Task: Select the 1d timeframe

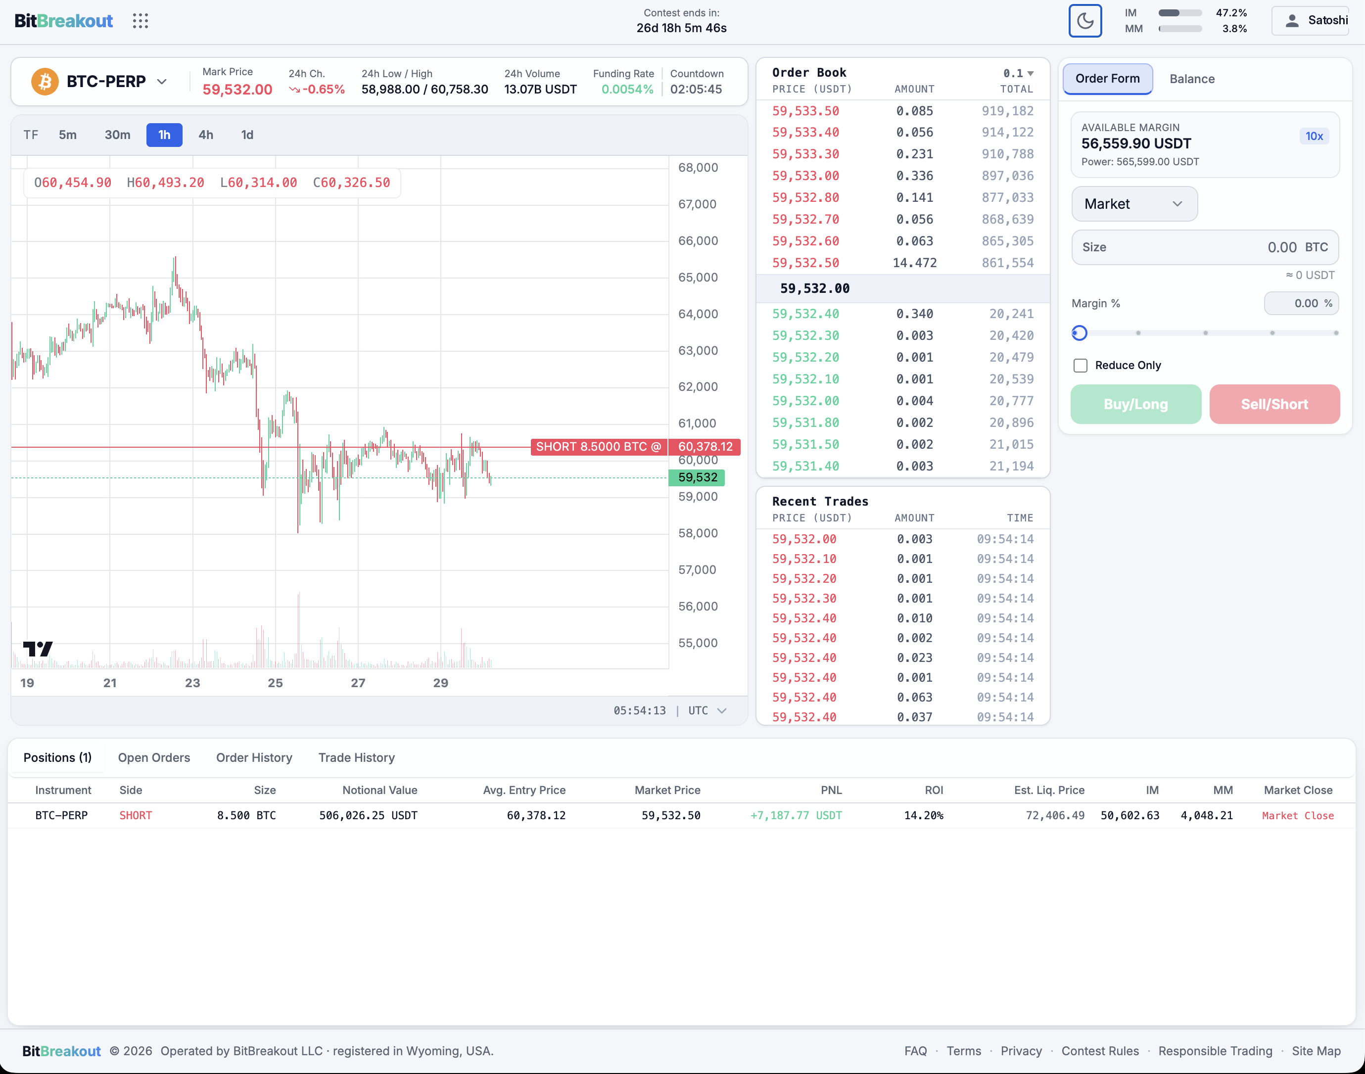Action: tap(247, 135)
